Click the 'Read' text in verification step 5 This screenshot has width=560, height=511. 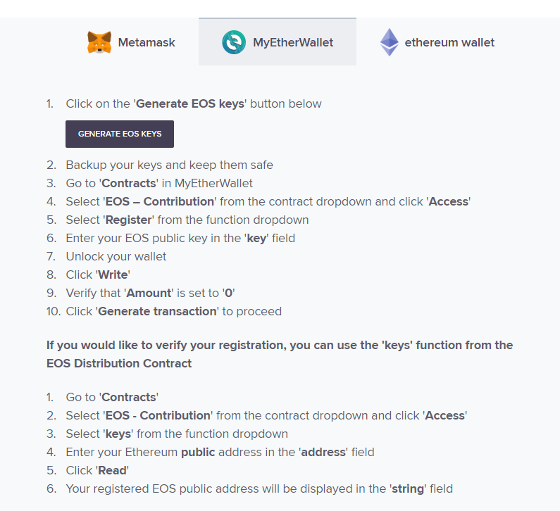click(113, 470)
